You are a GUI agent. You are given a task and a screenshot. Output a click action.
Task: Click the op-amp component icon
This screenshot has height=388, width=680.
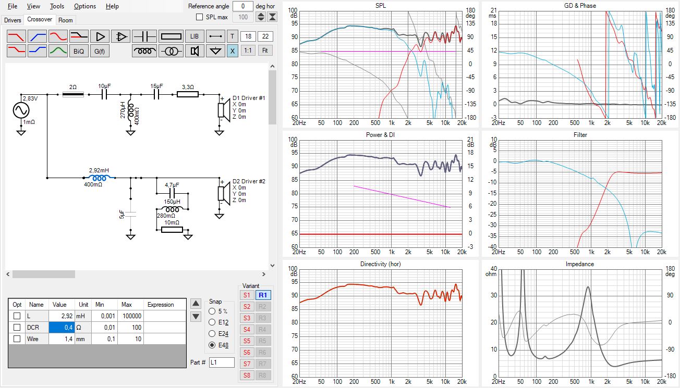pos(121,36)
